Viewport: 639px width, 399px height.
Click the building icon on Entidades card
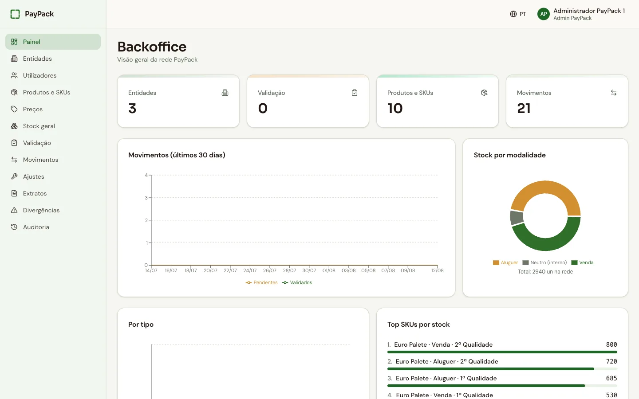(x=225, y=93)
